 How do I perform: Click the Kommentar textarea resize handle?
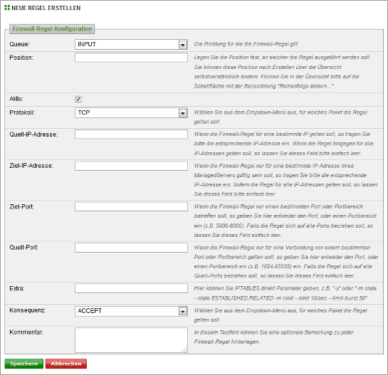click(184, 349)
